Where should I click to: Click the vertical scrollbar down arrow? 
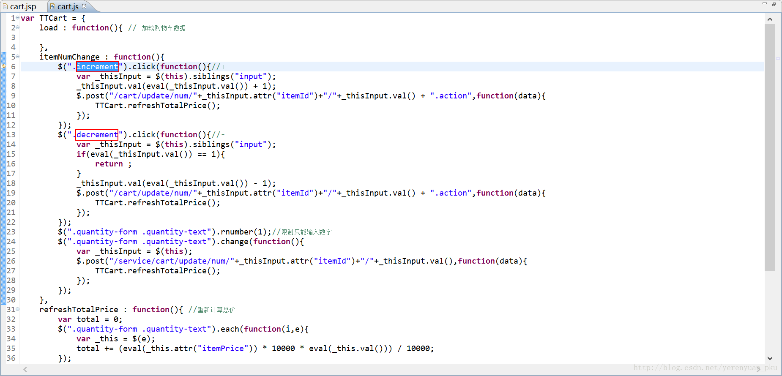pos(770,358)
